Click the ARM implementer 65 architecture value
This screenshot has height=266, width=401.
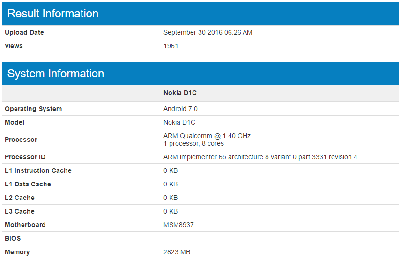click(x=260, y=157)
